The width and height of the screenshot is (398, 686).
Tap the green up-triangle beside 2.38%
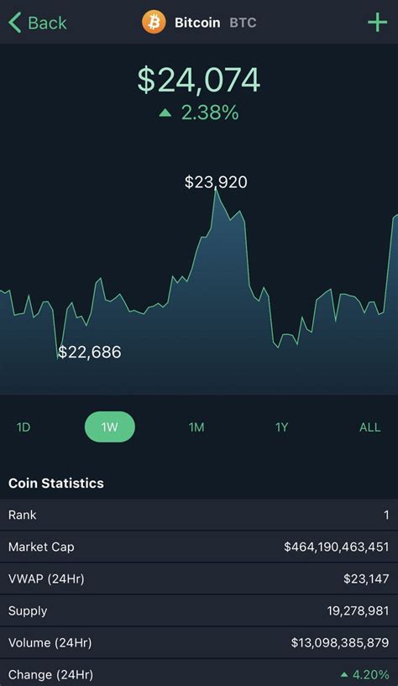tap(165, 113)
